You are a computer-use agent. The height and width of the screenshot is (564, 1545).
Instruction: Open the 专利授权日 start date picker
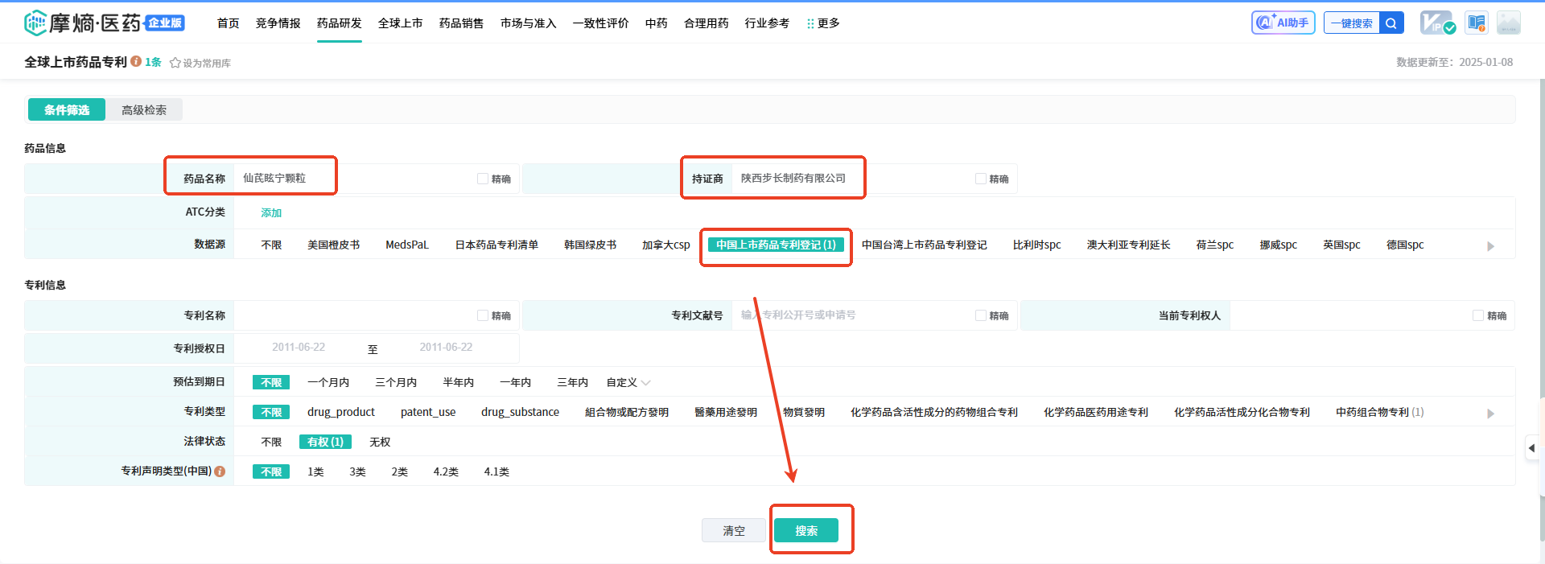pos(299,348)
